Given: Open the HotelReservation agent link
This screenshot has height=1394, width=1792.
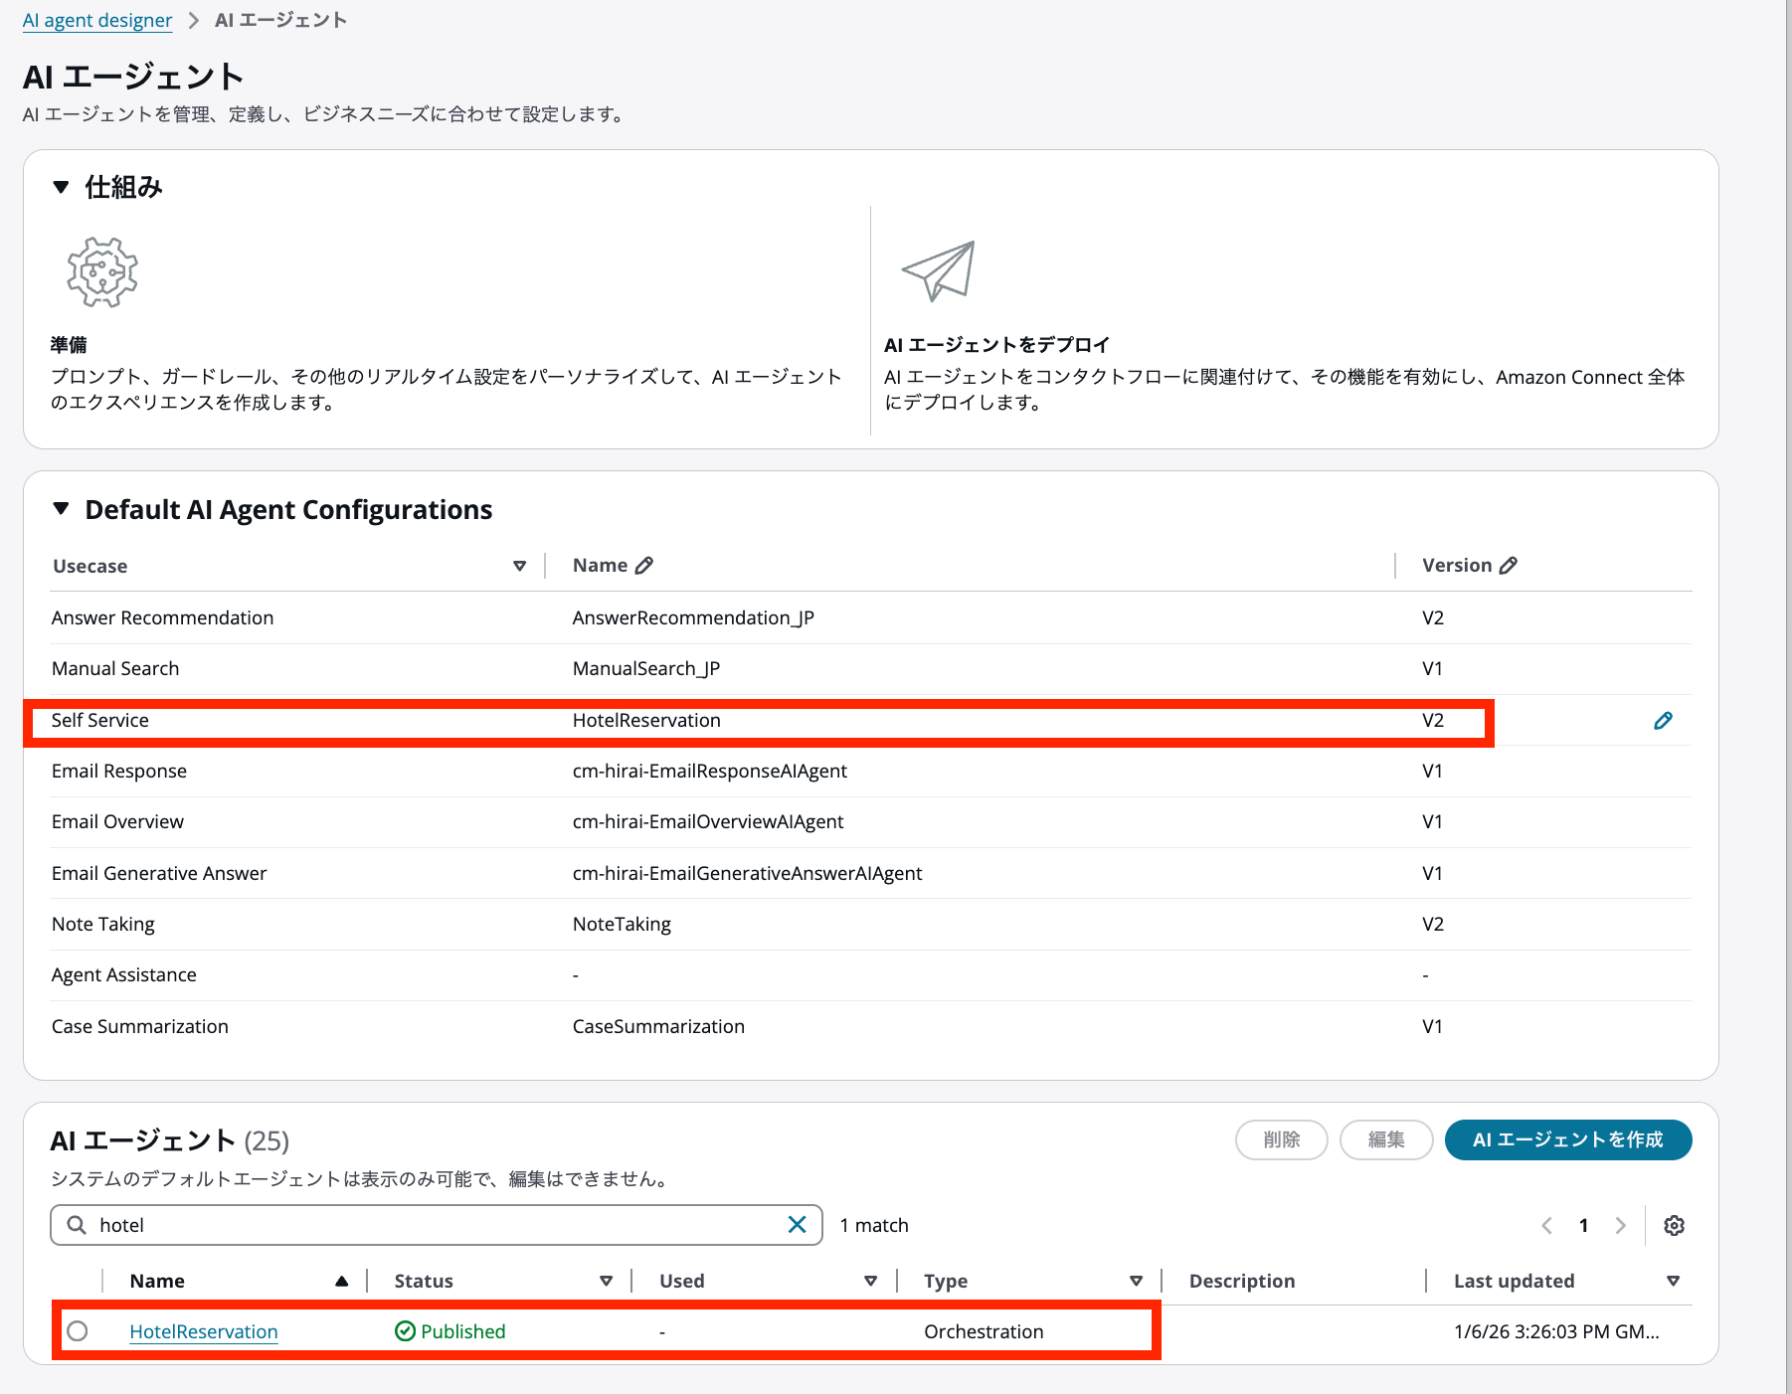Looking at the screenshot, I should [x=203, y=1331].
